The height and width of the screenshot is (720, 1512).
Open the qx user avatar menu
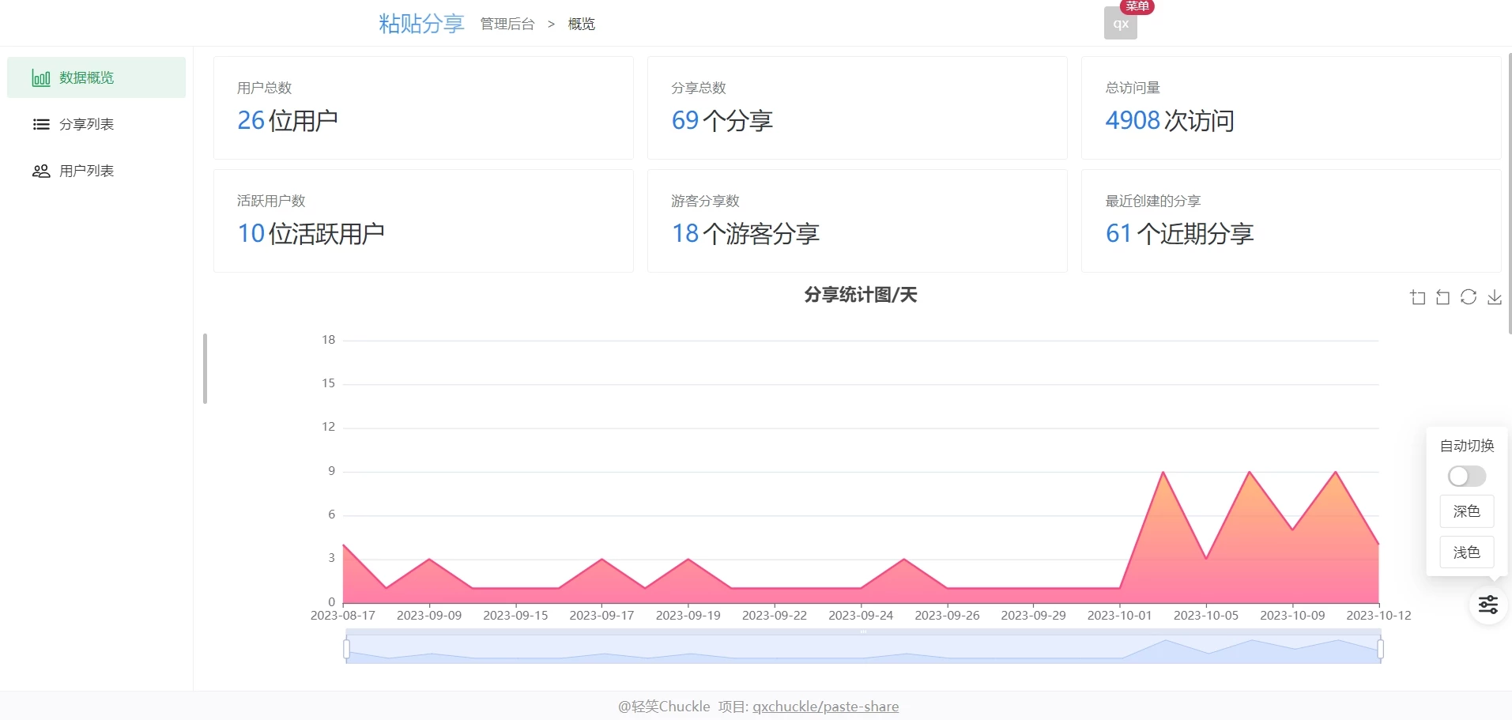(x=1121, y=24)
